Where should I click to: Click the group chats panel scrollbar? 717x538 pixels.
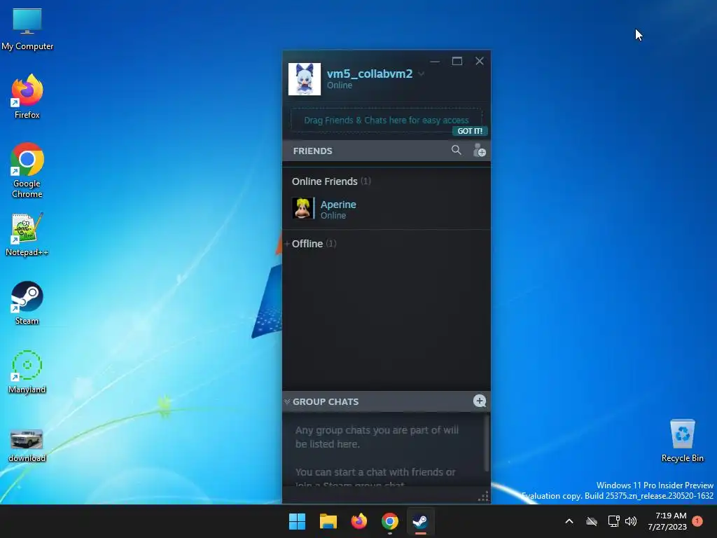point(487,443)
